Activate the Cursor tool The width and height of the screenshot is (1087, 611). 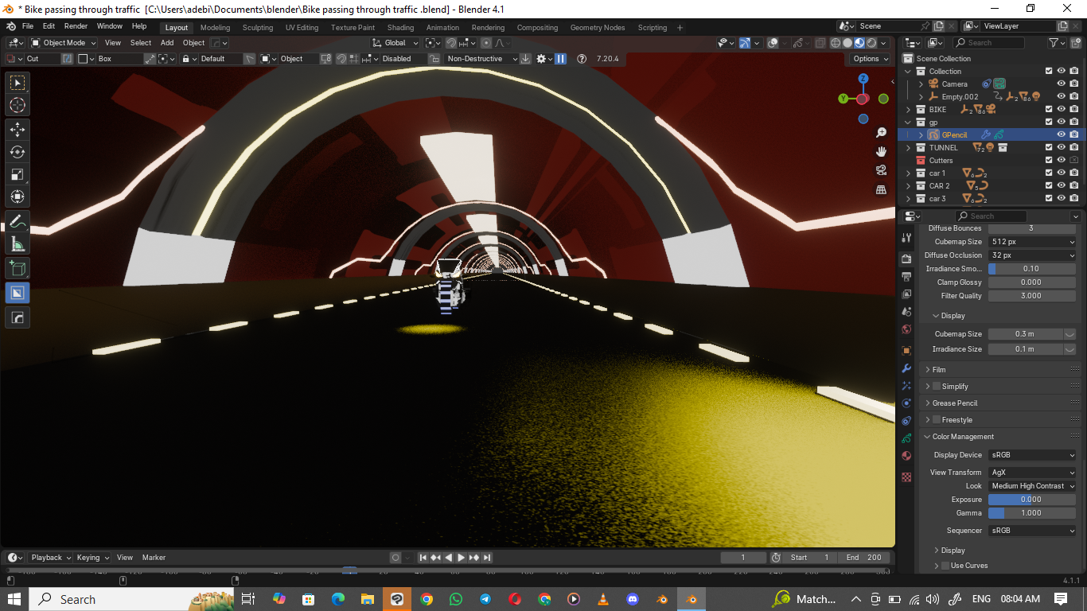(18, 105)
